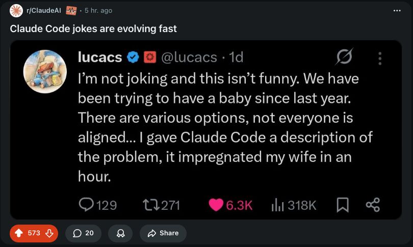The image size is (413, 247).
Task: Open the r/ClaudeAI subreddit link
Action: coord(43,11)
